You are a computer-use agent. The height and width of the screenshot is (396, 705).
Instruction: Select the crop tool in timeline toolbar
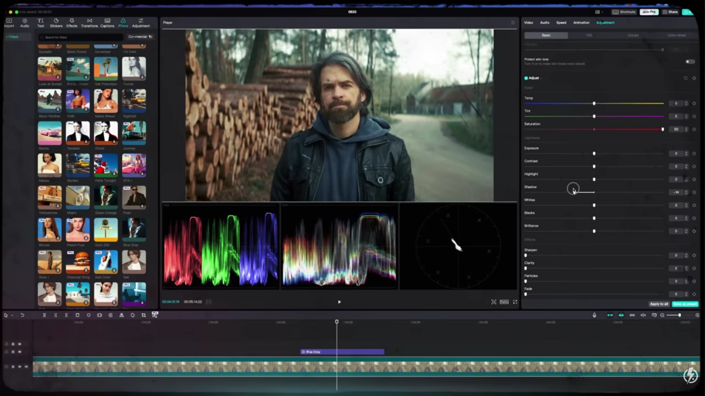pos(144,315)
